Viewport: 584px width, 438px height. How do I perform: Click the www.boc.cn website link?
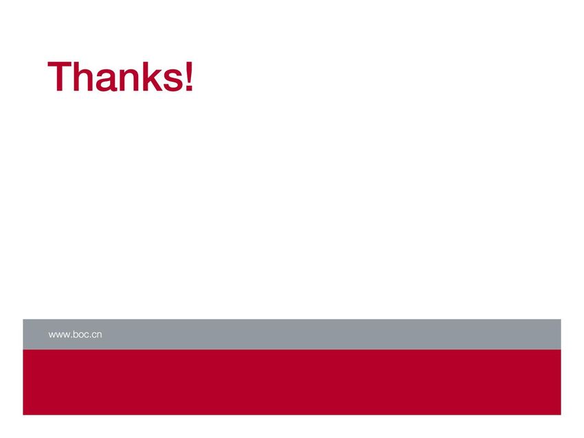click(x=75, y=334)
